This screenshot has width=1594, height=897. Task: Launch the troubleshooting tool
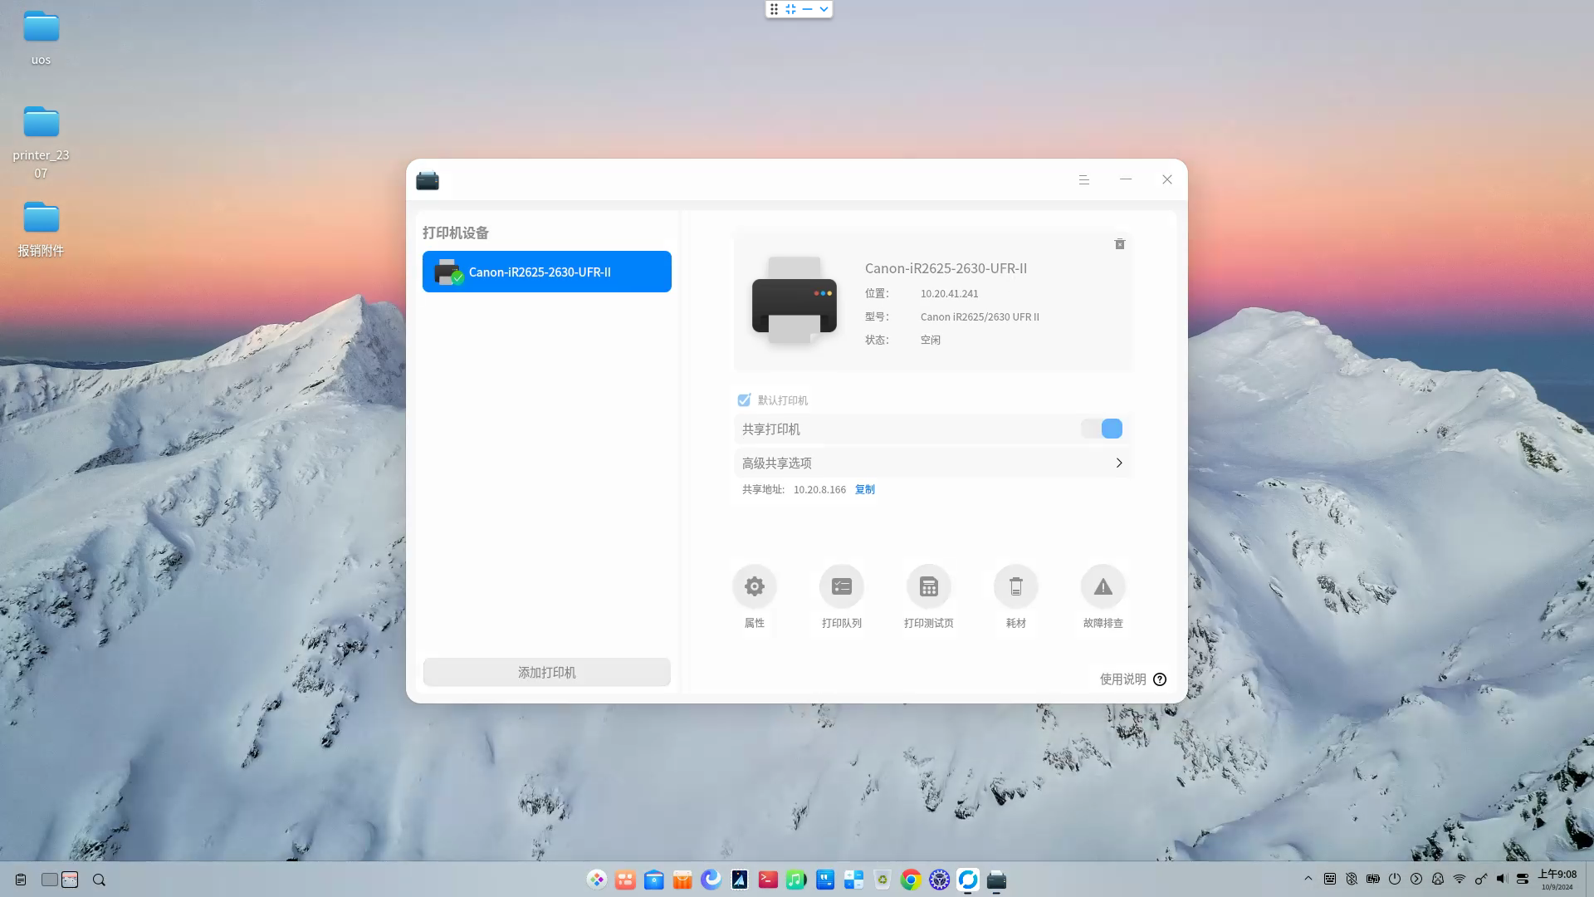(1103, 586)
